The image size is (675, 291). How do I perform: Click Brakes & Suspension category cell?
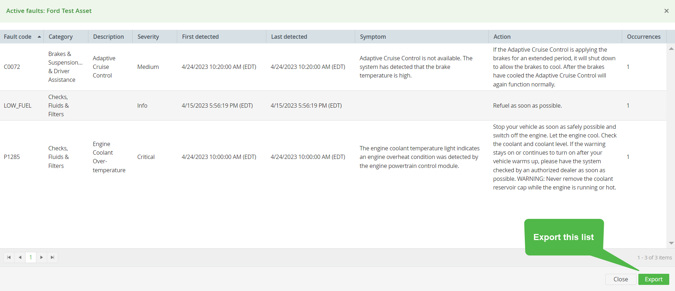[65, 67]
